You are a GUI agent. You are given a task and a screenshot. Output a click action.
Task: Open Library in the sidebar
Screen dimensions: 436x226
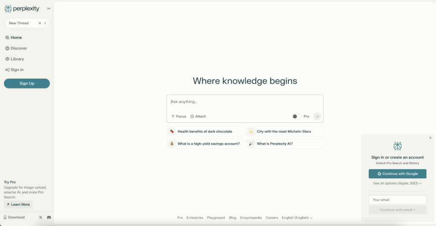(x=17, y=59)
